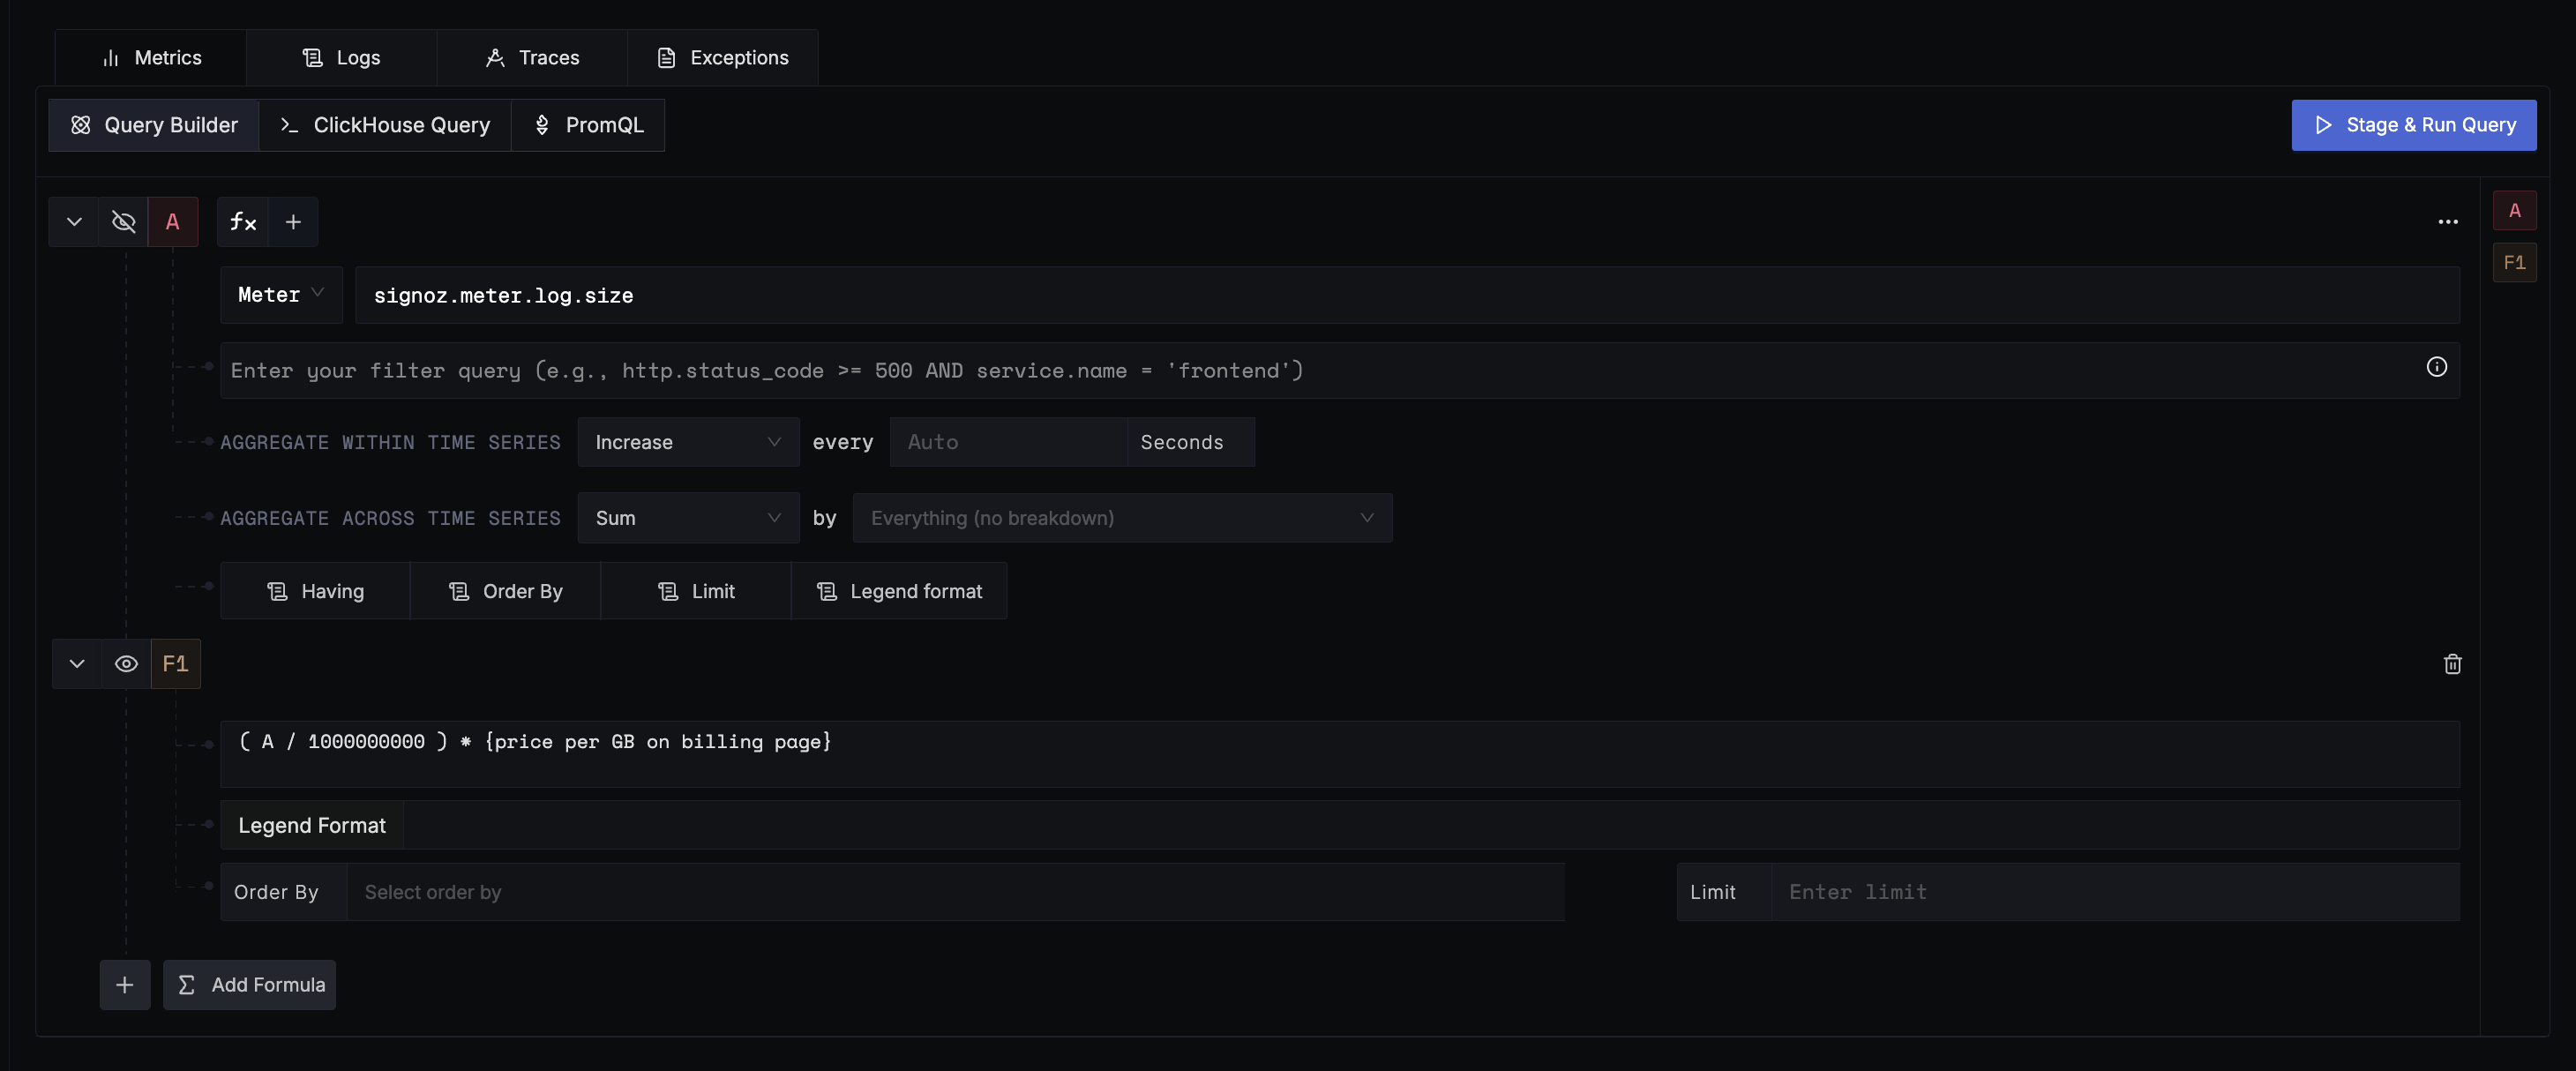Open the three-dots options menu for query A

click(2447, 222)
